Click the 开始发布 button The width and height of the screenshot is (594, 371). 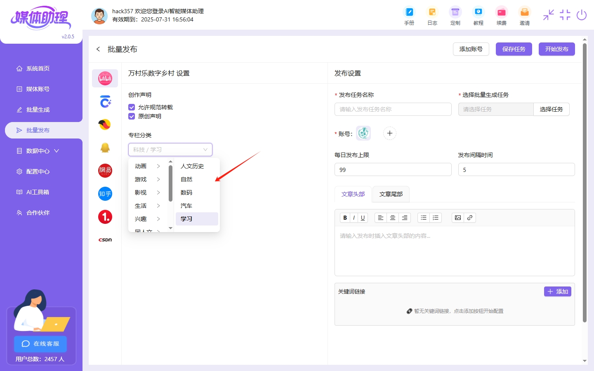point(556,49)
